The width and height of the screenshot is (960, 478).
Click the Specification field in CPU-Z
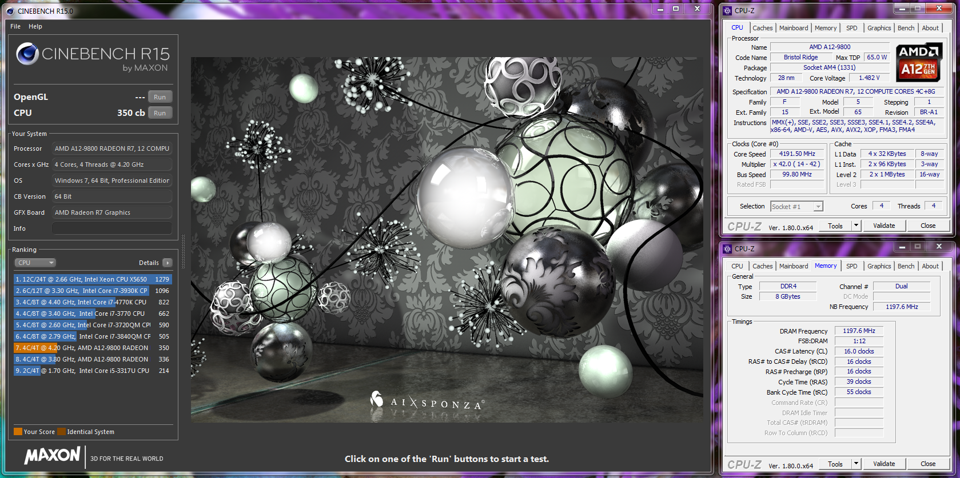(856, 91)
